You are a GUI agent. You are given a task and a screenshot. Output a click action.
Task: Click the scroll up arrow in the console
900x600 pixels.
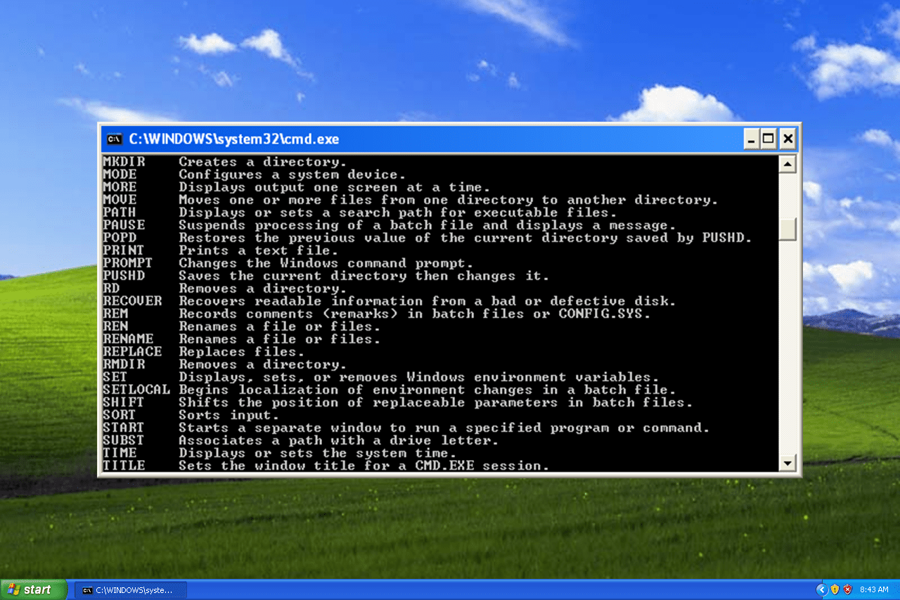click(x=787, y=165)
